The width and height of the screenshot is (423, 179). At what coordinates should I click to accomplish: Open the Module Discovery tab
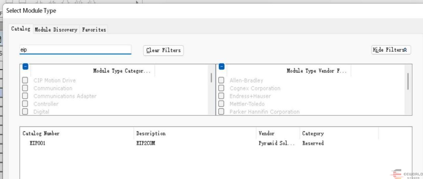coord(56,29)
